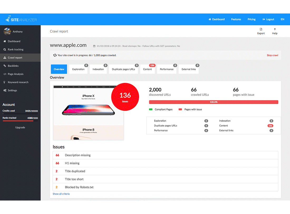Open the Indexation tab

coord(98,69)
